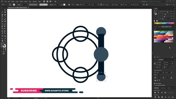Open the Window menu
The height and width of the screenshot is (99, 176).
[x=35, y=2]
